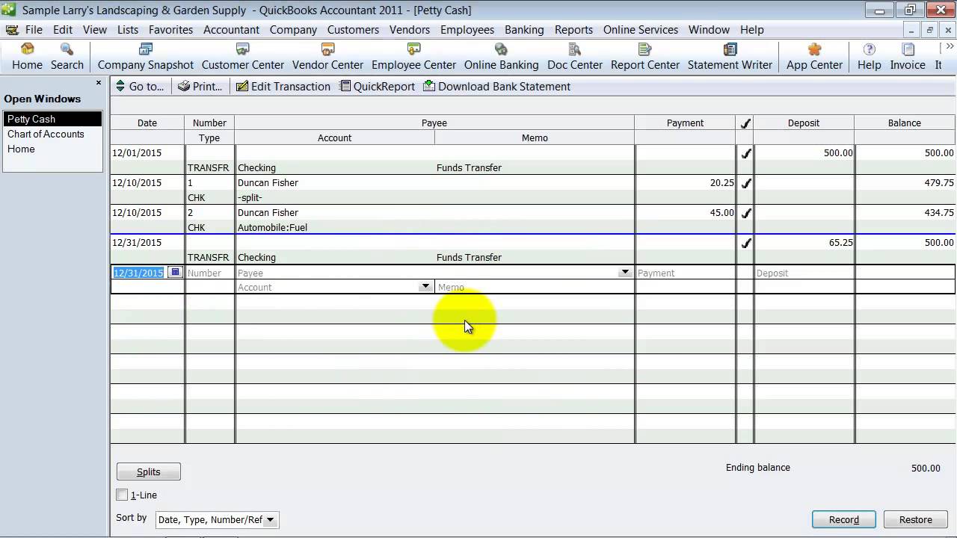Viewport: 957px width, 538px height.
Task: Enable the 1-Line display checkbox
Action: (122, 495)
